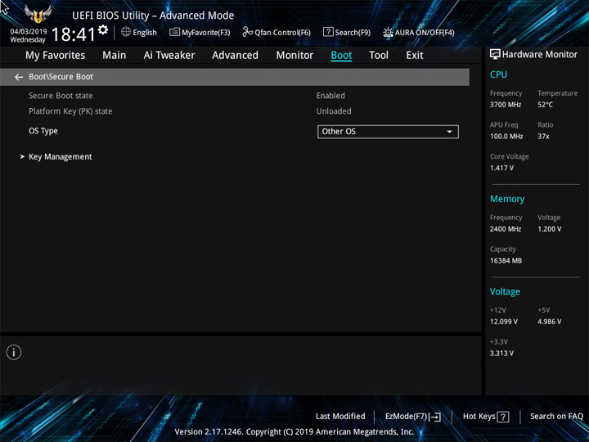Click the globe language icon
The width and height of the screenshot is (589, 442).
(x=126, y=32)
